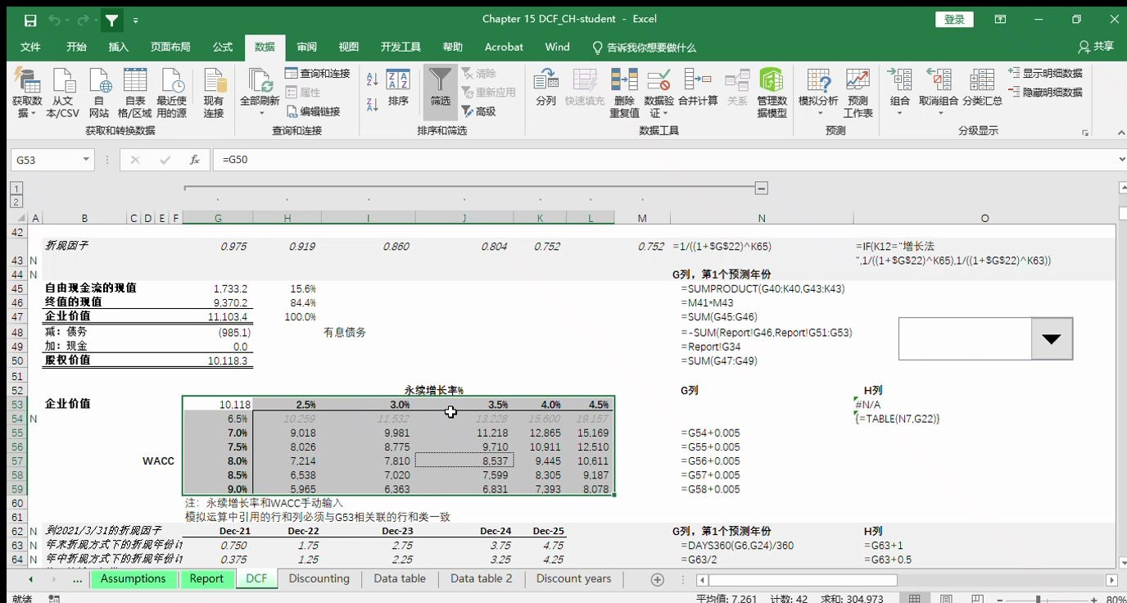Open Manage Data Model (管理数据模型)
This screenshot has height=603, width=1127.
pyautogui.click(x=772, y=93)
